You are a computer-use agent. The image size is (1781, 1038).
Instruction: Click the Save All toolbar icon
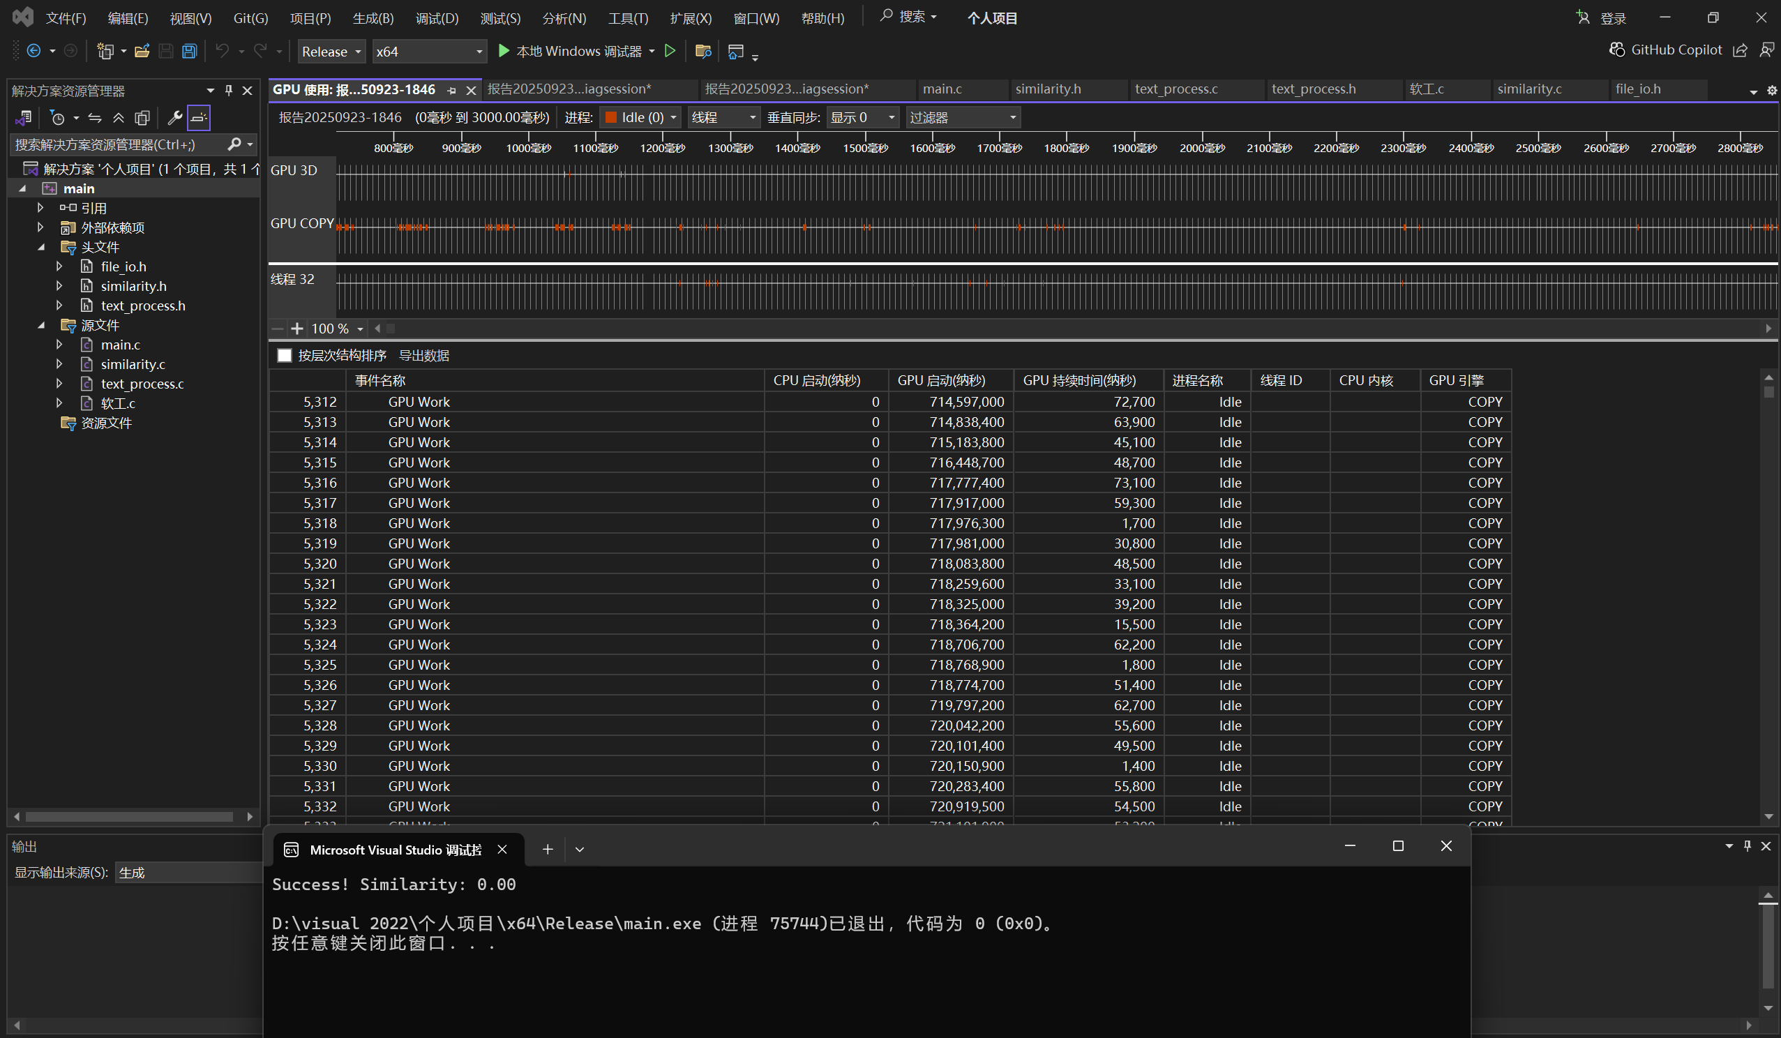[188, 51]
